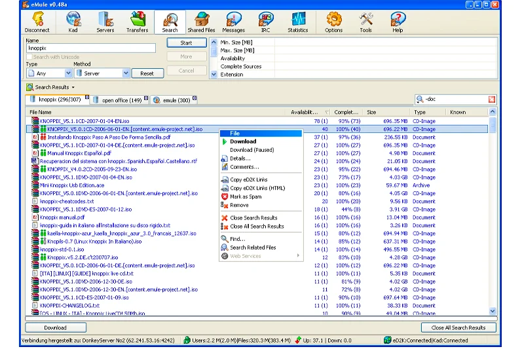Expand the Search Results dropdown
Screen dimensions: 522x349
73,87
